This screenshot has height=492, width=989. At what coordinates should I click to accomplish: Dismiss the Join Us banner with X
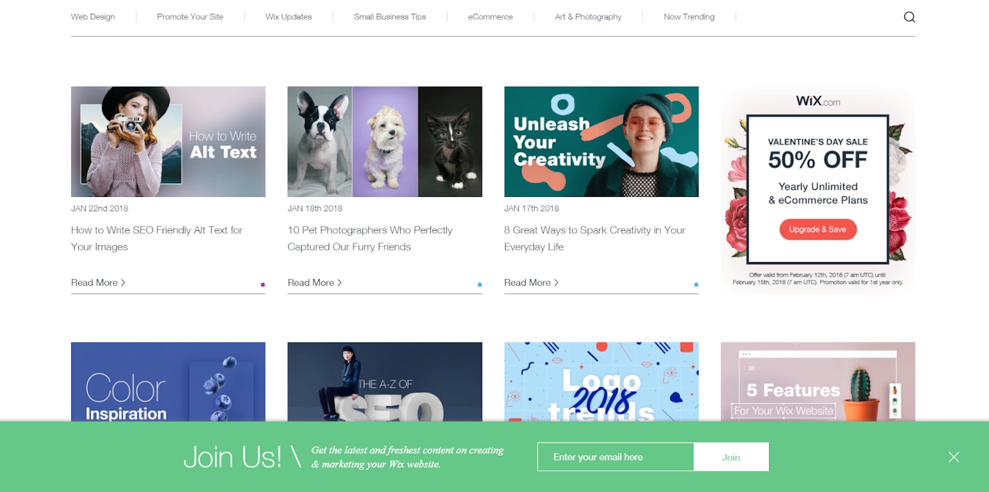[x=954, y=457]
